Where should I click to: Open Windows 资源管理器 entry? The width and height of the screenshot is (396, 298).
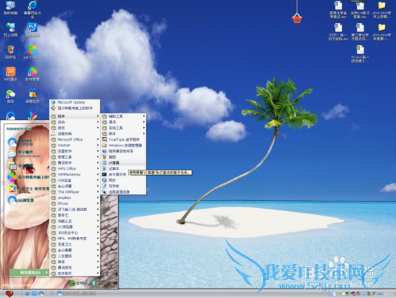pyautogui.click(x=124, y=145)
